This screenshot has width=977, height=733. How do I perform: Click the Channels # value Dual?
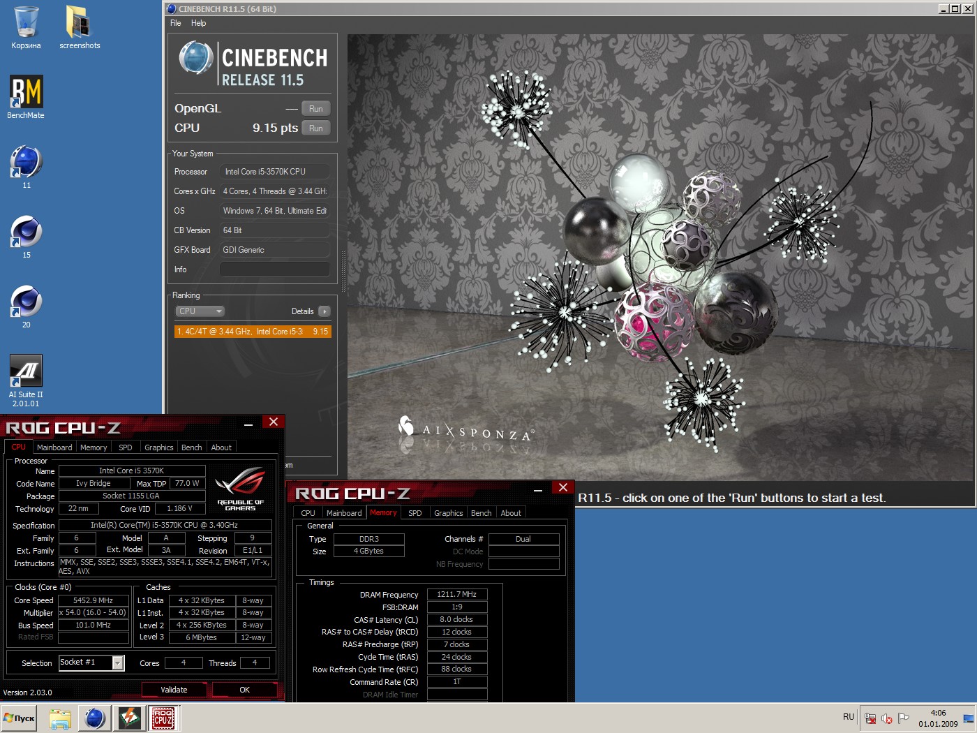[x=523, y=539]
